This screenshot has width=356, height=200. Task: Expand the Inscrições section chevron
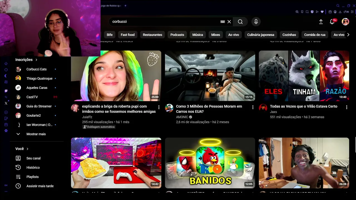tap(36, 60)
